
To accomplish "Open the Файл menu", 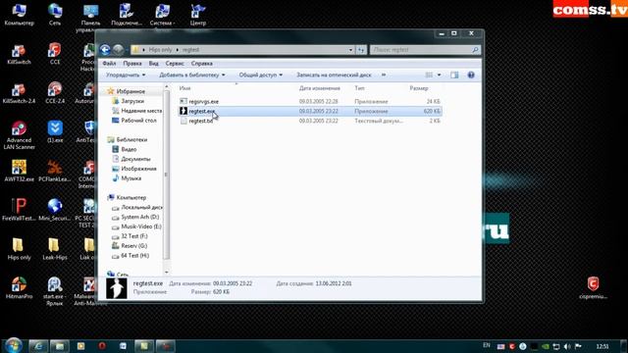I will click(109, 64).
